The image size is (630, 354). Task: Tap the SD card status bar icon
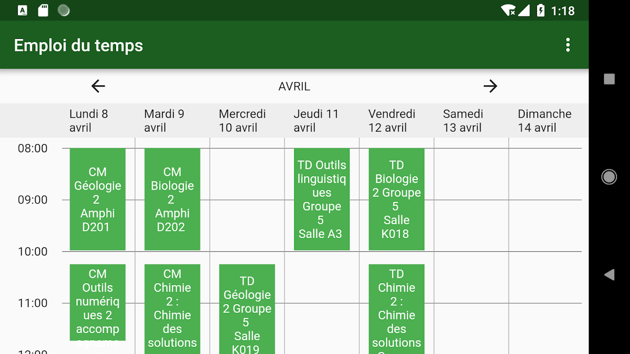[x=43, y=10]
